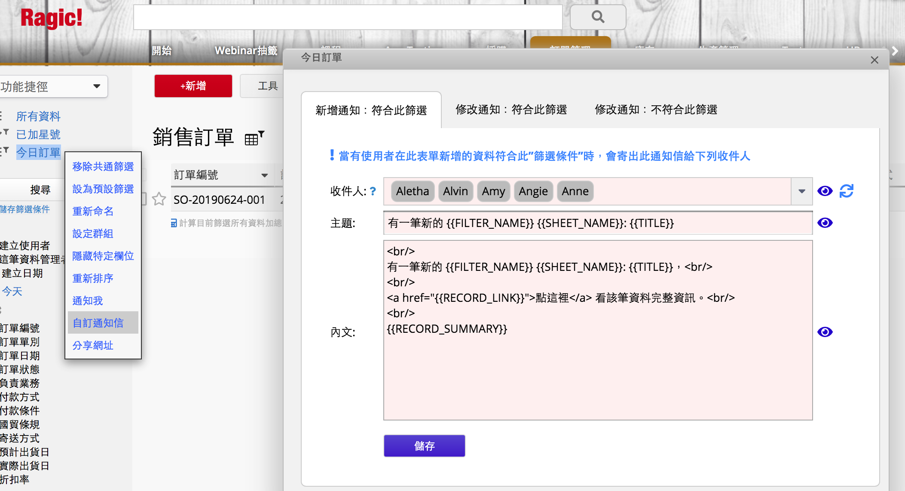Show more tabs with right arrow
Screen dimensions: 905x491
click(895, 51)
